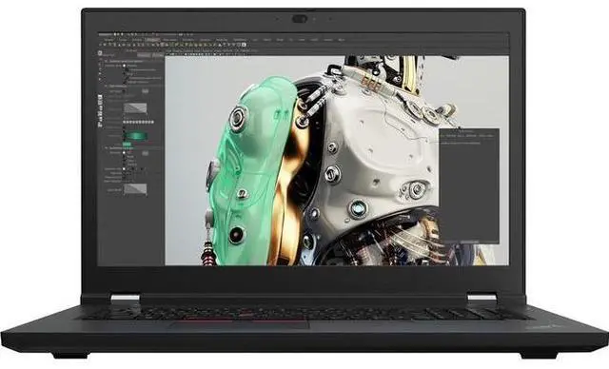Viewport: 609px width, 369px height.
Task: Click the row of small white square presets
Action: [138, 122]
